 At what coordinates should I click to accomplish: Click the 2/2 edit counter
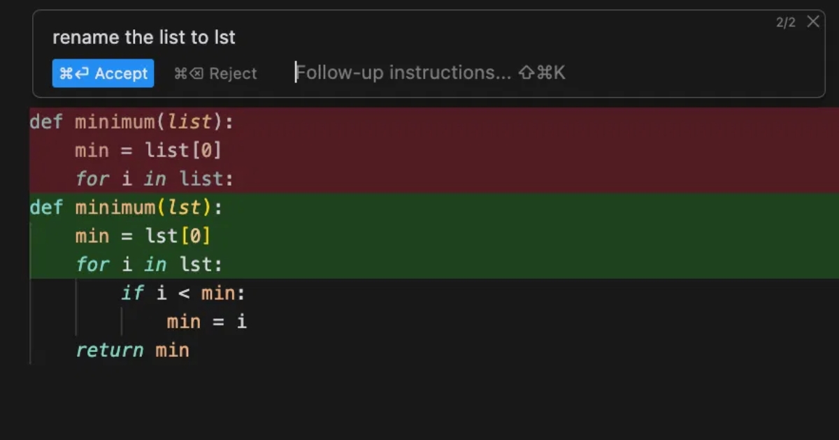pyautogui.click(x=785, y=22)
